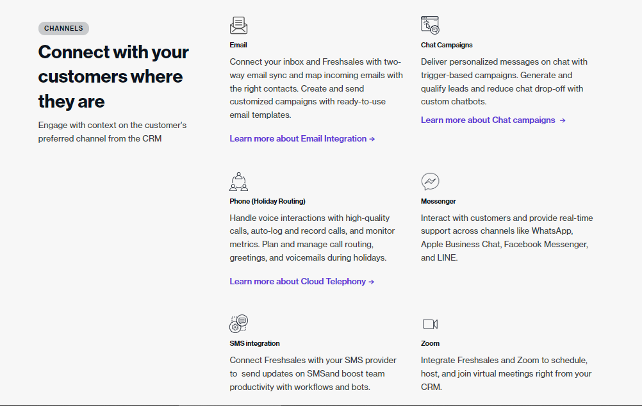The image size is (642, 406).
Task: Click the arrow after Email Integration
Action: coord(372,139)
